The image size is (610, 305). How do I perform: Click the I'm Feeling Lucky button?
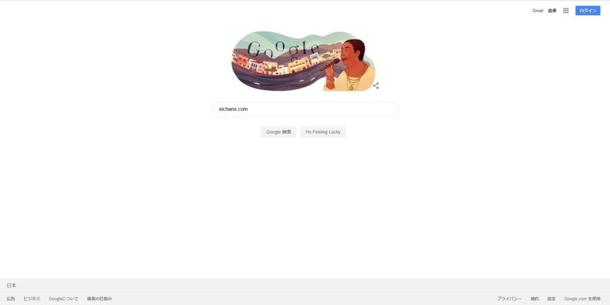(323, 132)
